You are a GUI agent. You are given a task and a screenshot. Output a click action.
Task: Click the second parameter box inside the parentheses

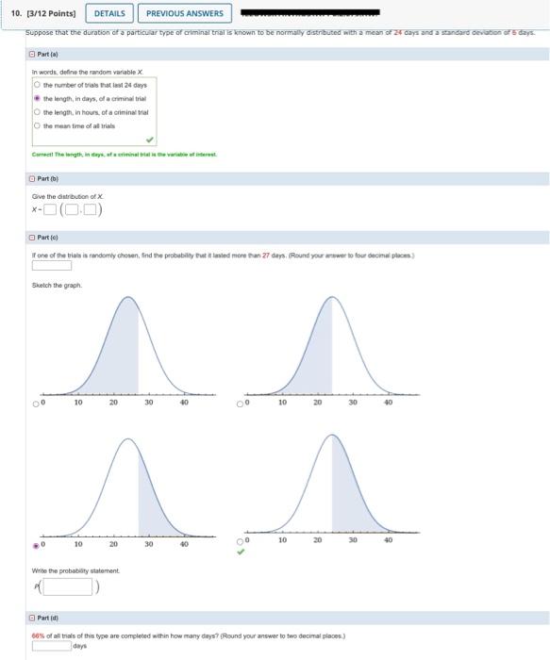90,209
